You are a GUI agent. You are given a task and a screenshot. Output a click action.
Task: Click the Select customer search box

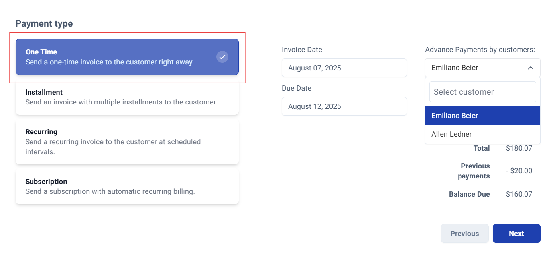482,91
